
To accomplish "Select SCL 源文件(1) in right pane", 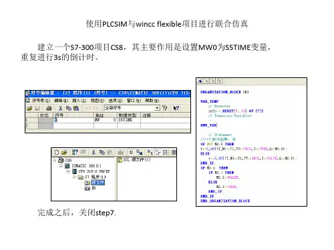I will coord(134,159).
